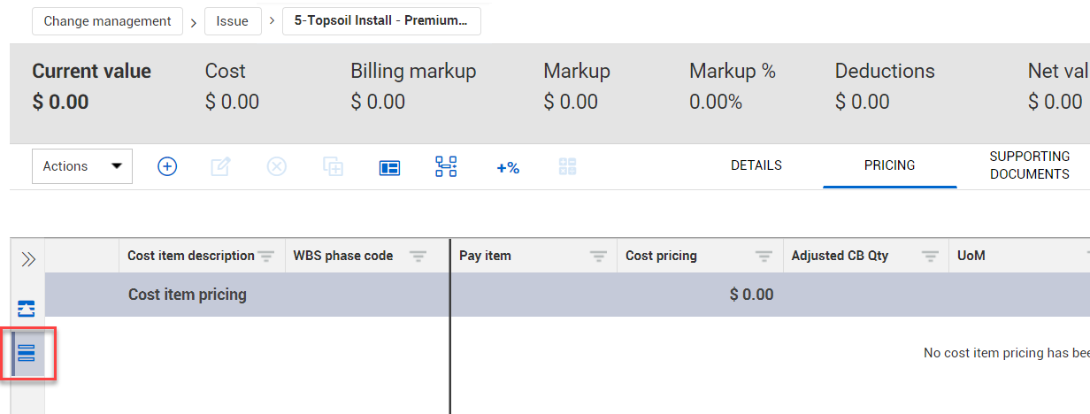The height and width of the screenshot is (414, 1090).
Task: Open Cost item description column filter
Action: pos(266,257)
